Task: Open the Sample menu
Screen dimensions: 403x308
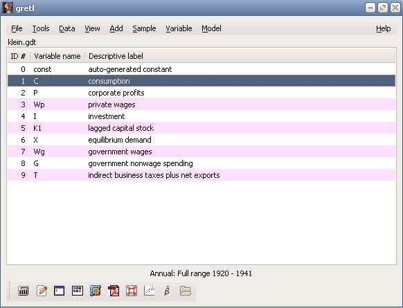Action: tap(144, 28)
